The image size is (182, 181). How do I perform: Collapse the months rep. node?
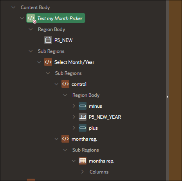[74, 161]
